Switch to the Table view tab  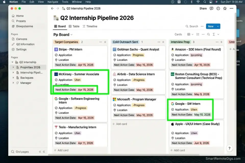coord(74,26)
